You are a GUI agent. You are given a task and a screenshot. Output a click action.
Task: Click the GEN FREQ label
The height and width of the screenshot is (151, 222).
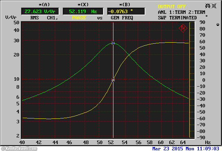tap(122, 18)
